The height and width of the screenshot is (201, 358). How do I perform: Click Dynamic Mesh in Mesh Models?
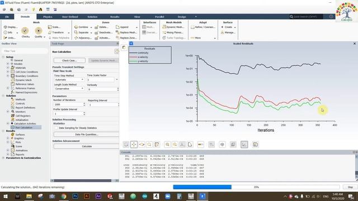173,27
